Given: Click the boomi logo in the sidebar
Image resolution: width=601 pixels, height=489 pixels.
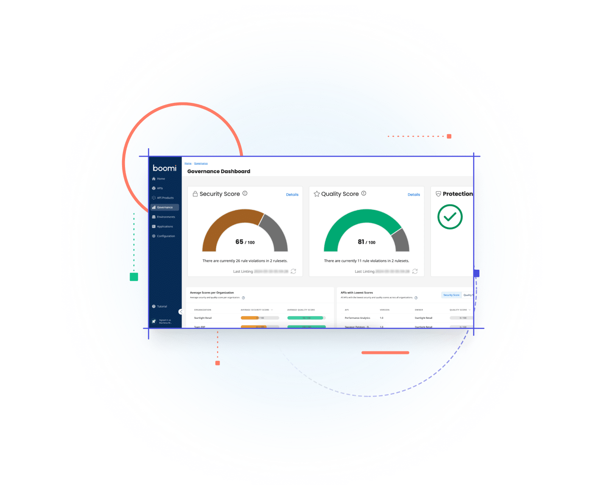Looking at the screenshot, I should pos(164,168).
